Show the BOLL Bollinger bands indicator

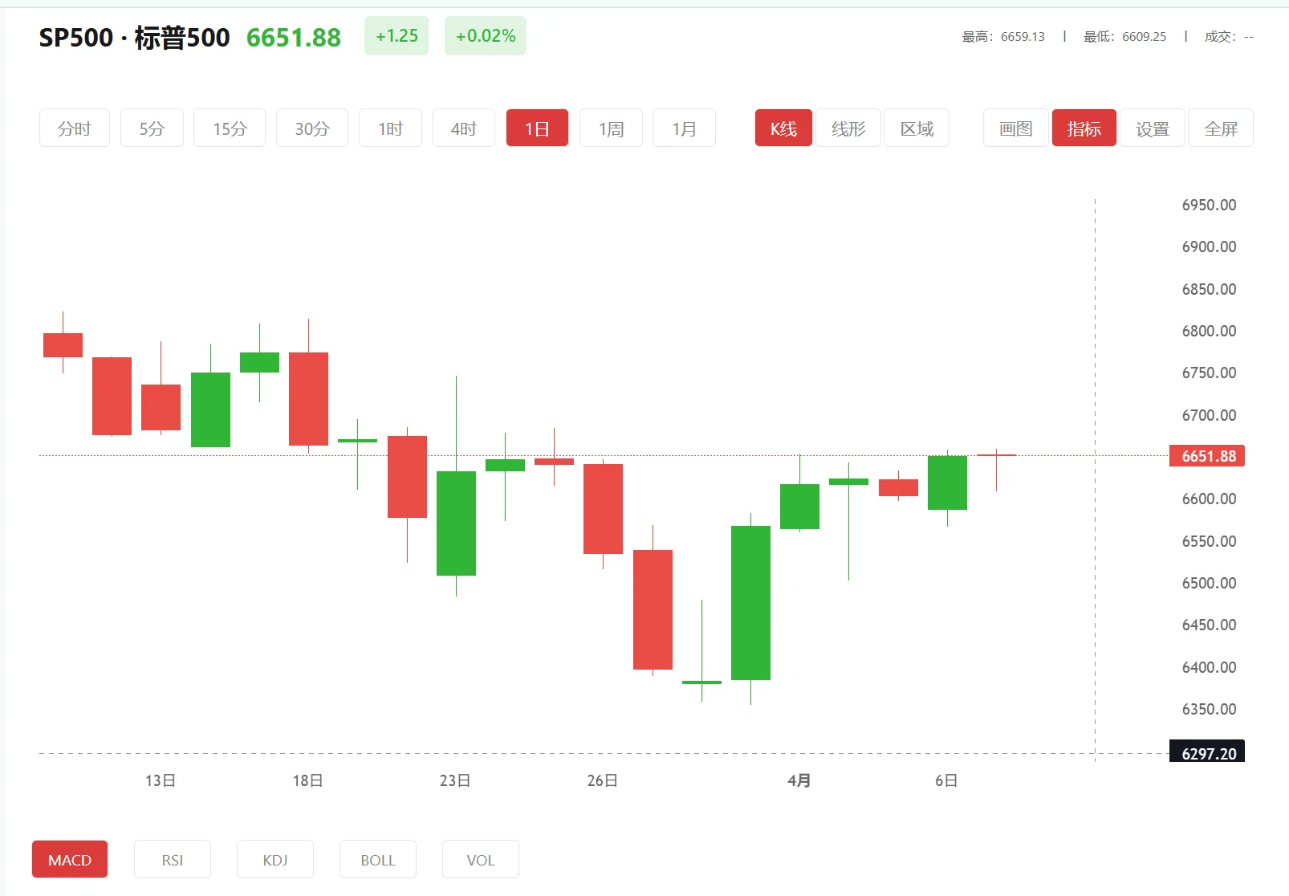pyautogui.click(x=378, y=860)
